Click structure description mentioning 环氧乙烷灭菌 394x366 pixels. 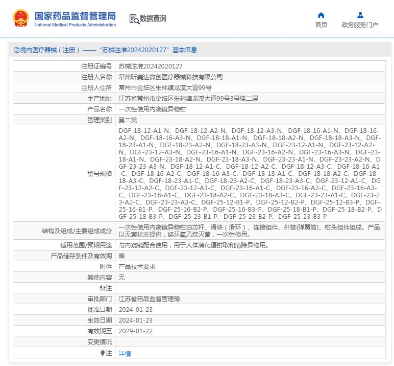[250, 231]
